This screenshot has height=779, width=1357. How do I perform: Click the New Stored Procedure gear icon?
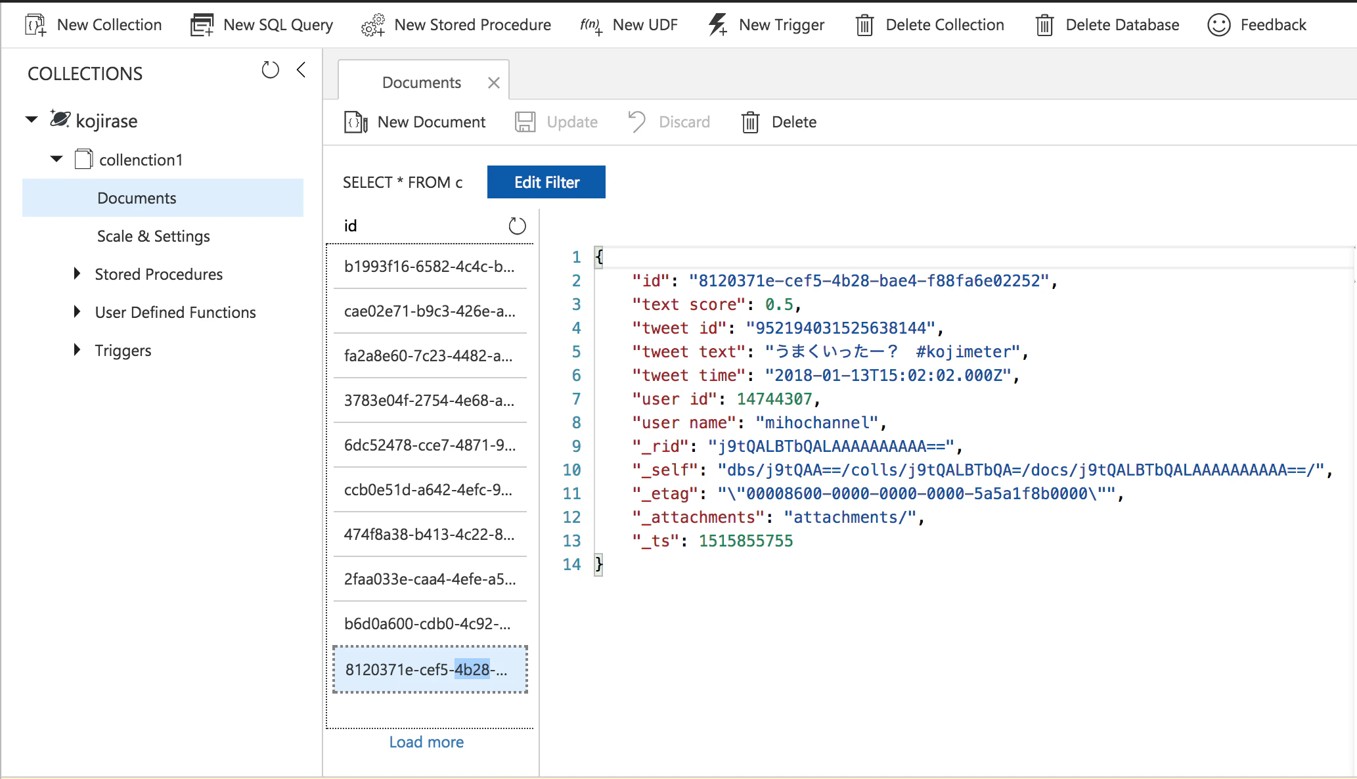(372, 25)
